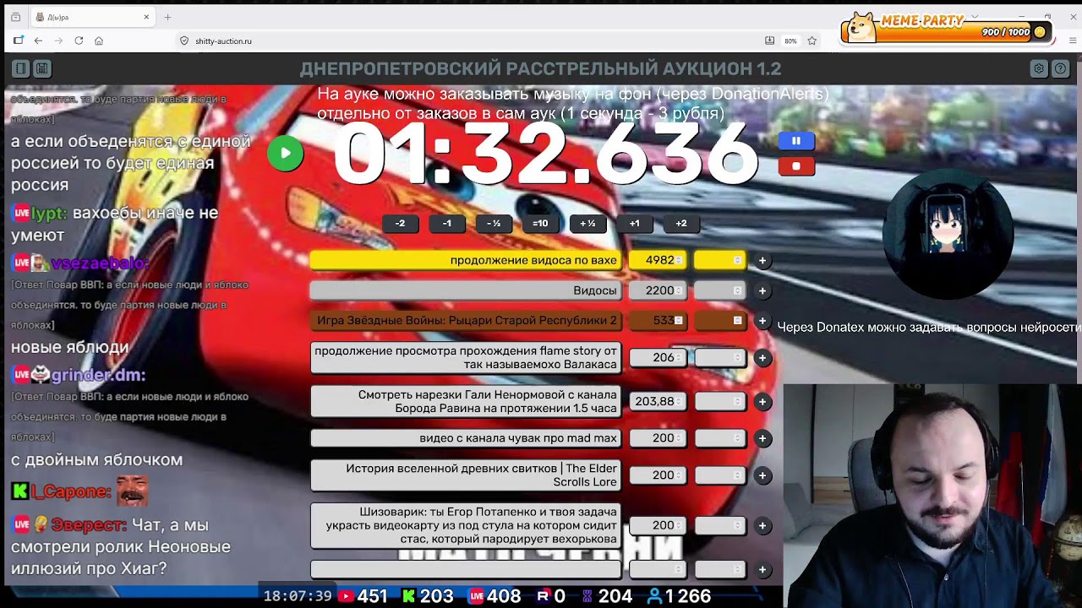Click the 80% zoom indicator
1082x608 pixels.
(x=790, y=41)
